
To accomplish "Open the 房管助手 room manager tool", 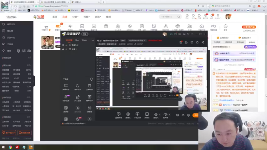I will (x=78, y=87).
